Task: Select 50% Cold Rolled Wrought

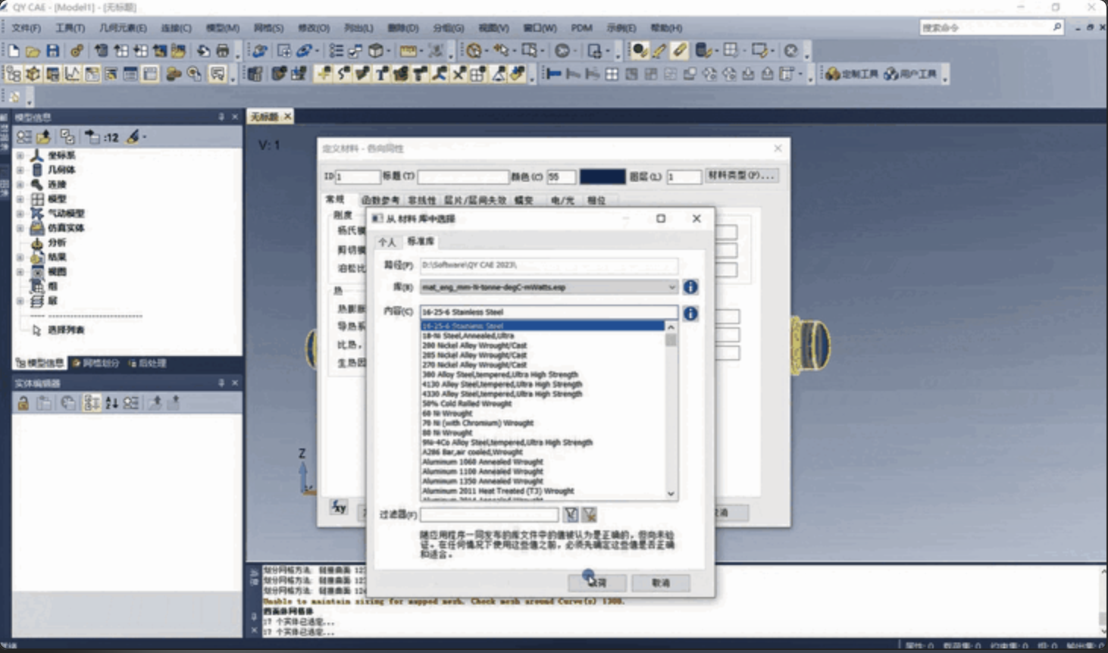Action: [467, 404]
